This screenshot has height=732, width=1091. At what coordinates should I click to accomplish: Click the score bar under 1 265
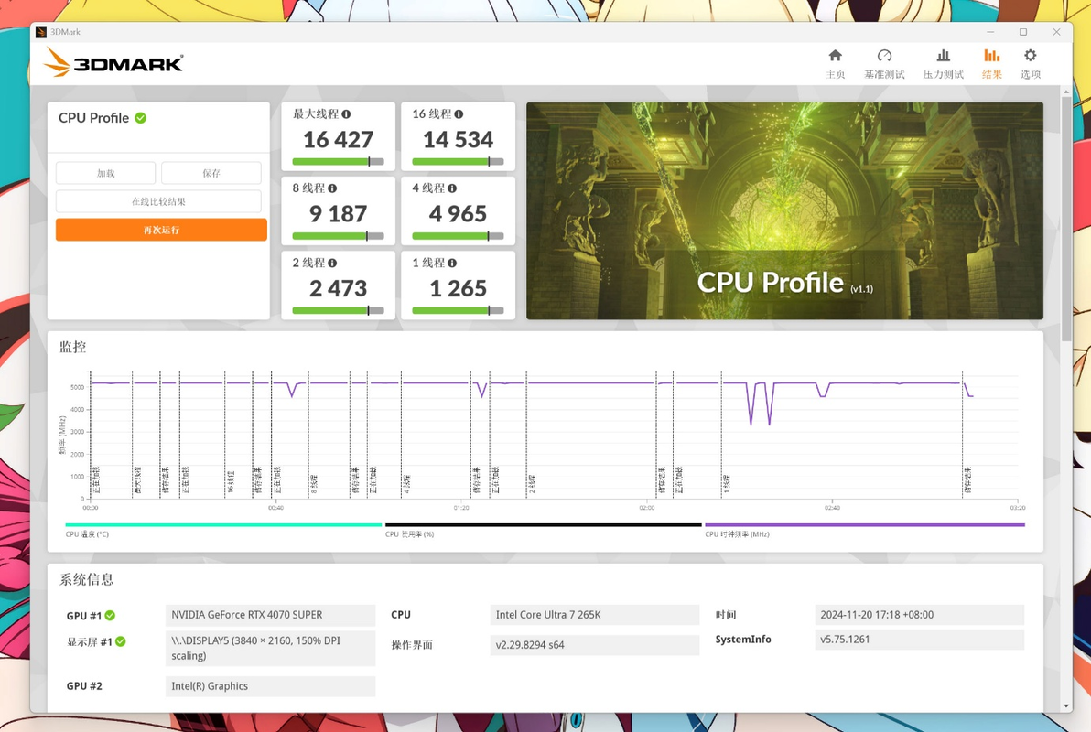point(458,310)
